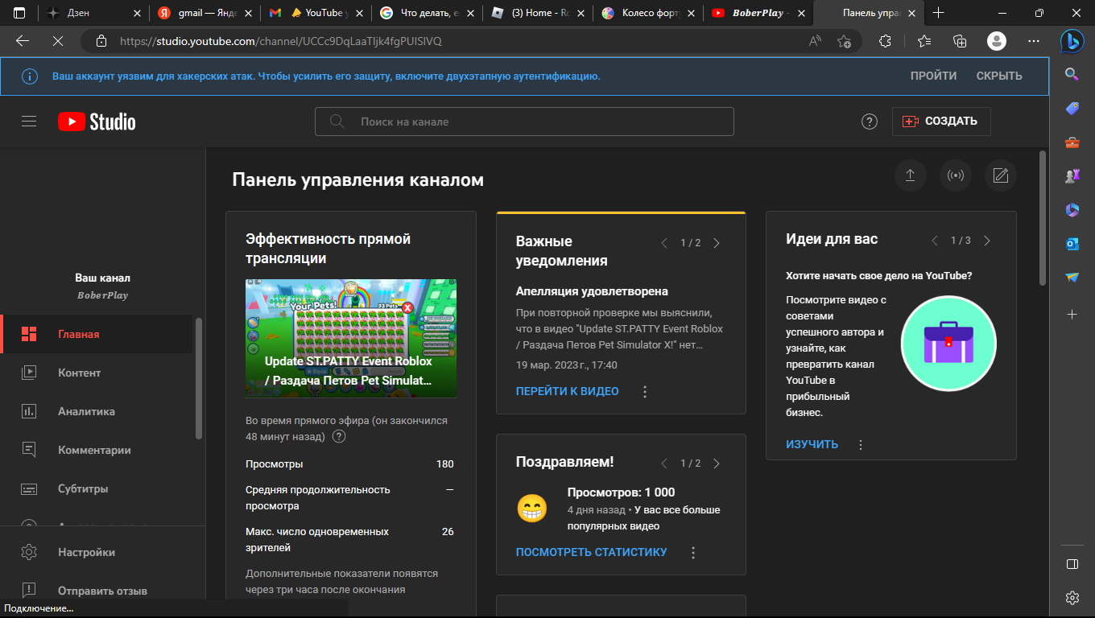Click help icon beside '48 минут назад'
The width and height of the screenshot is (1095, 618).
339,436
